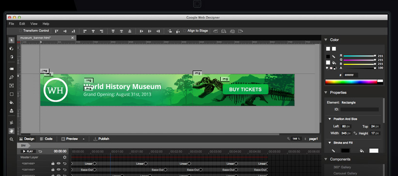Click stroke pencil icon in Color panel
This screenshot has height=176, width=398.
pyautogui.click(x=334, y=57)
